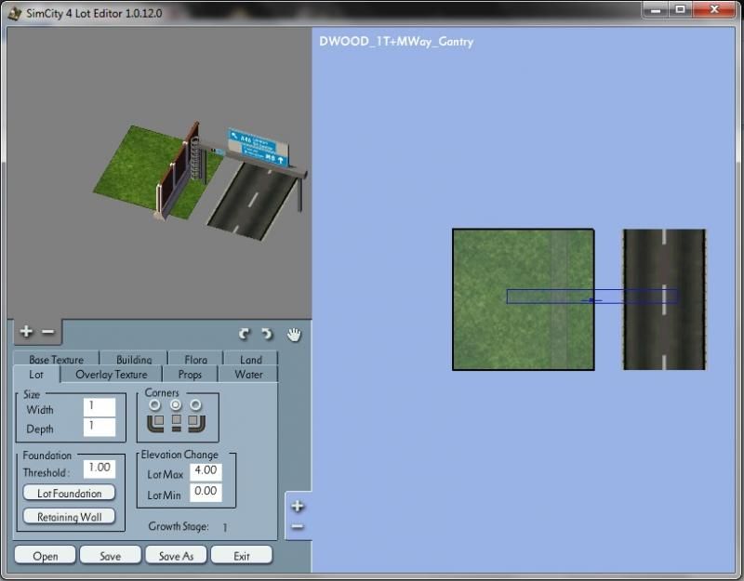This screenshot has width=744, height=581.
Task: Click the Width input field
Action: (x=100, y=407)
